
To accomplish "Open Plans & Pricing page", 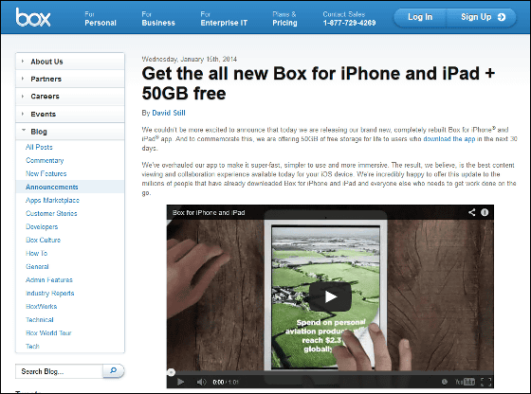I will 284,19.
